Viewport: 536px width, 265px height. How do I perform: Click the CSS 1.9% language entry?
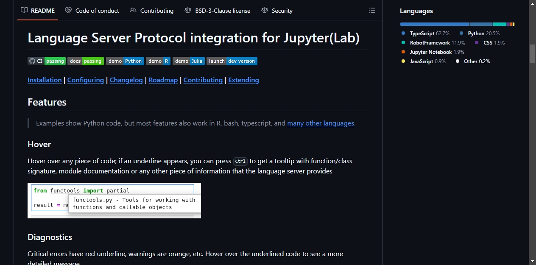489,43
